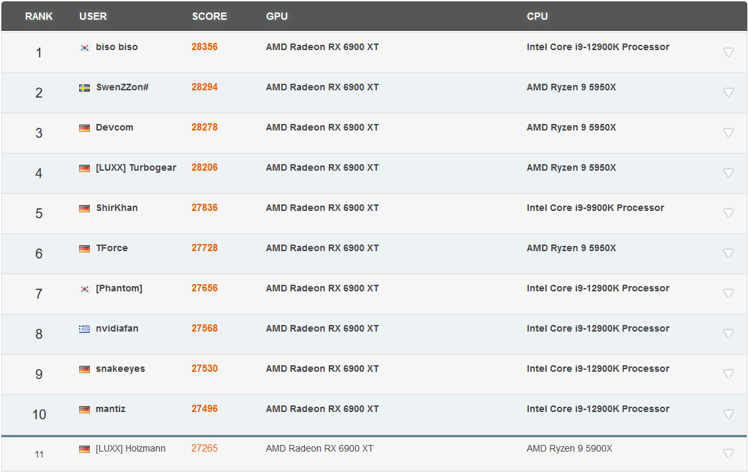Open score 27836 result
Image resolution: width=748 pixels, height=472 pixels.
click(x=205, y=208)
